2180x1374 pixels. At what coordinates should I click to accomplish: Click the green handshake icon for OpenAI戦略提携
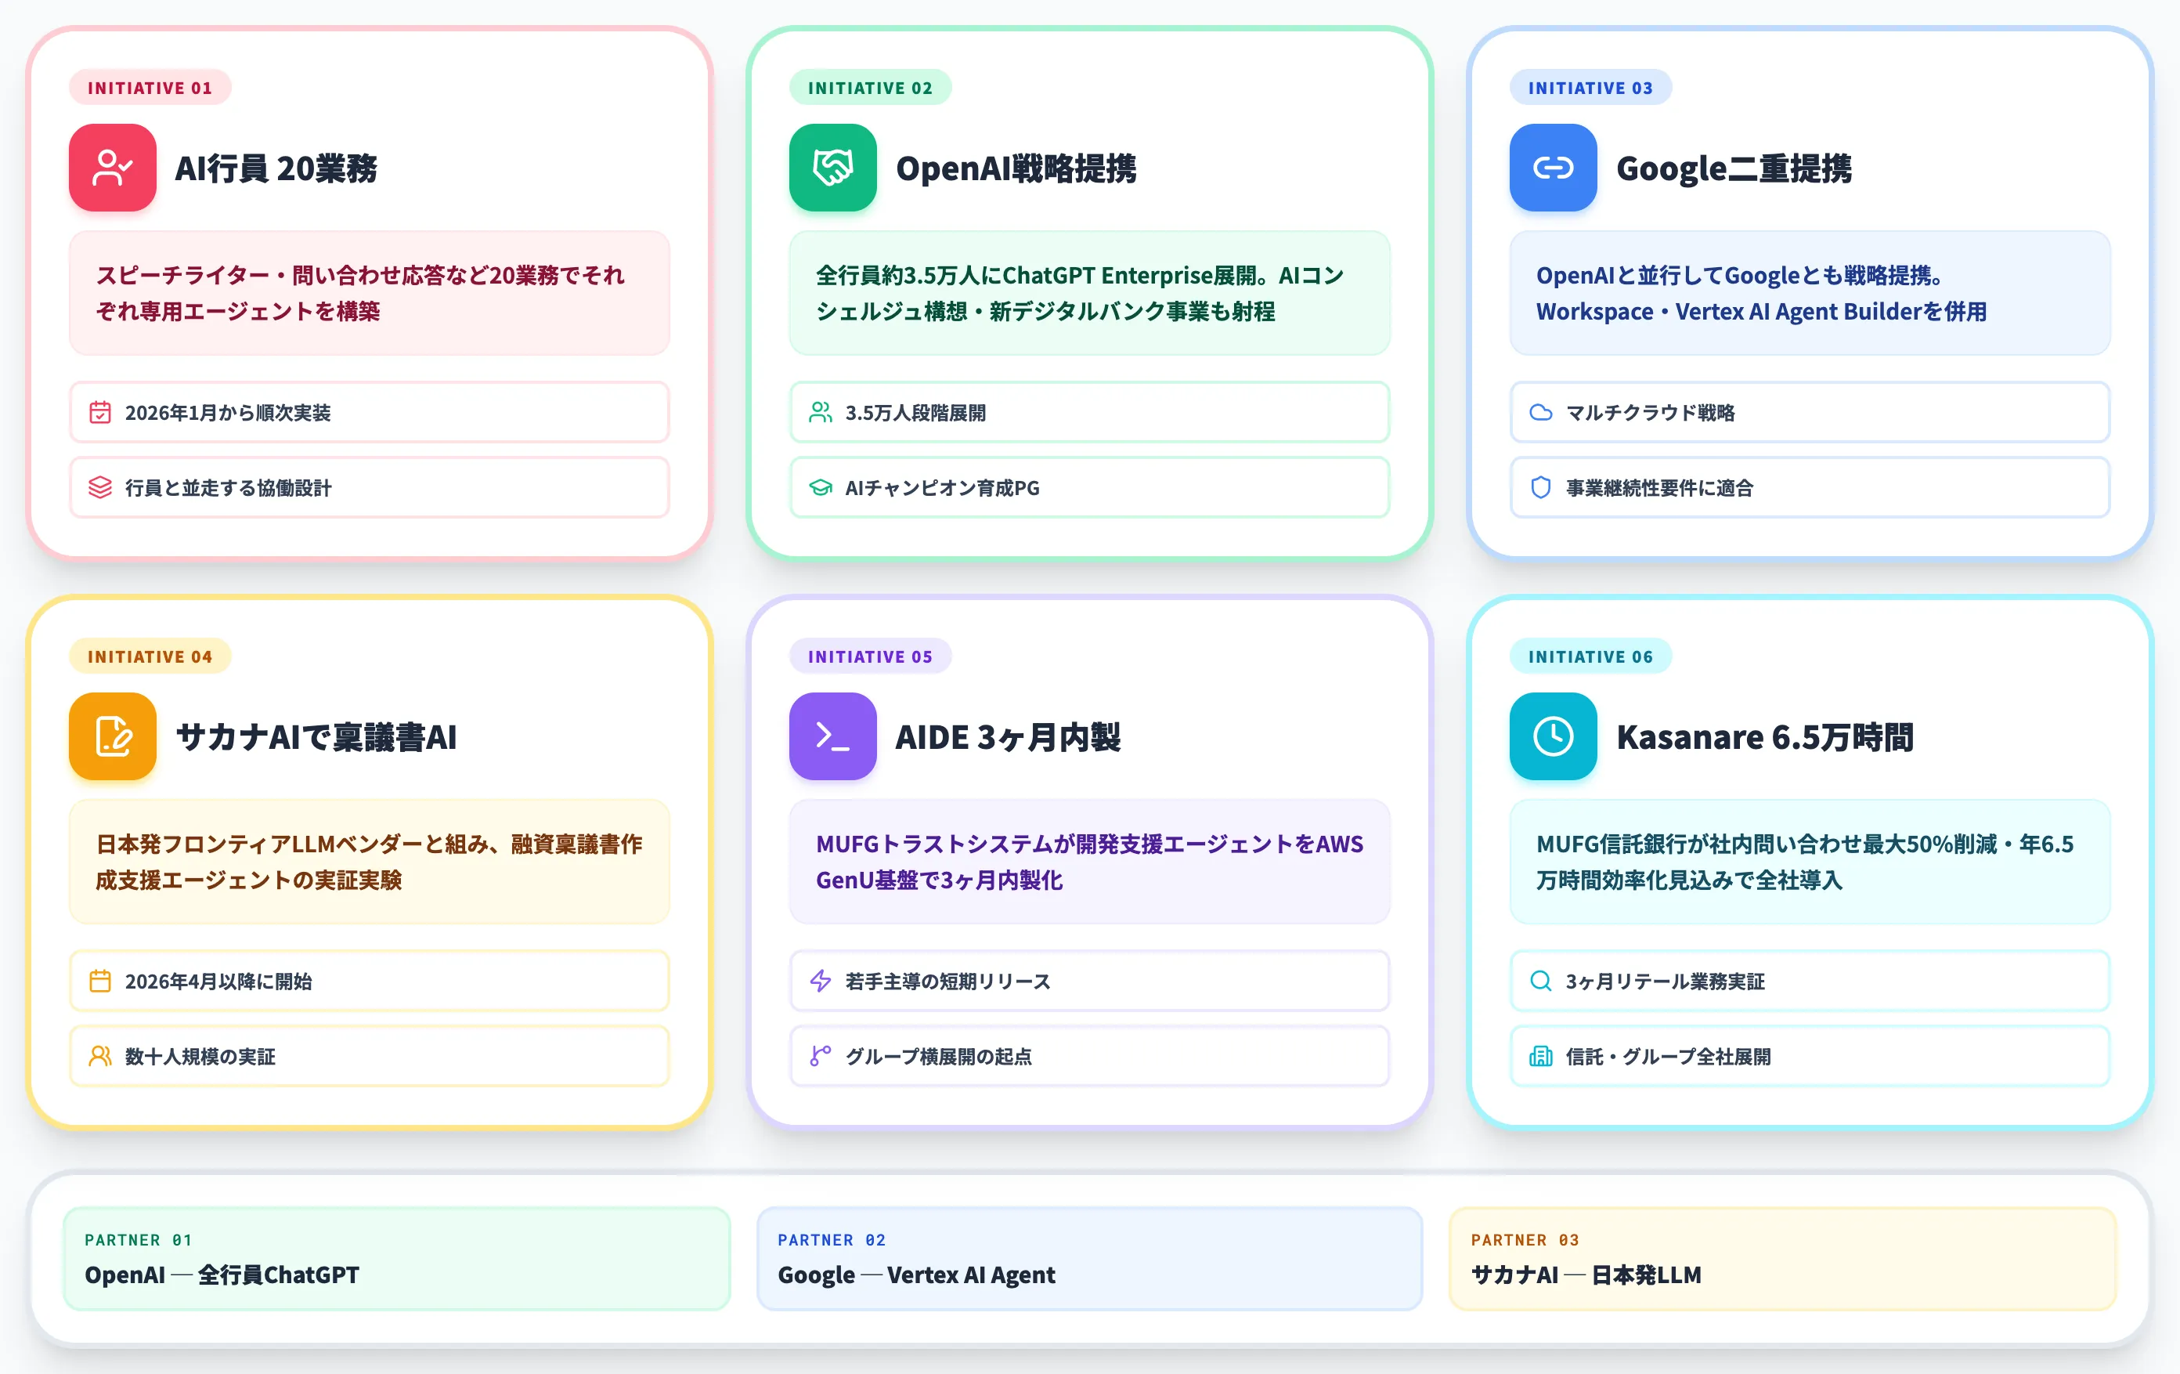tap(833, 168)
